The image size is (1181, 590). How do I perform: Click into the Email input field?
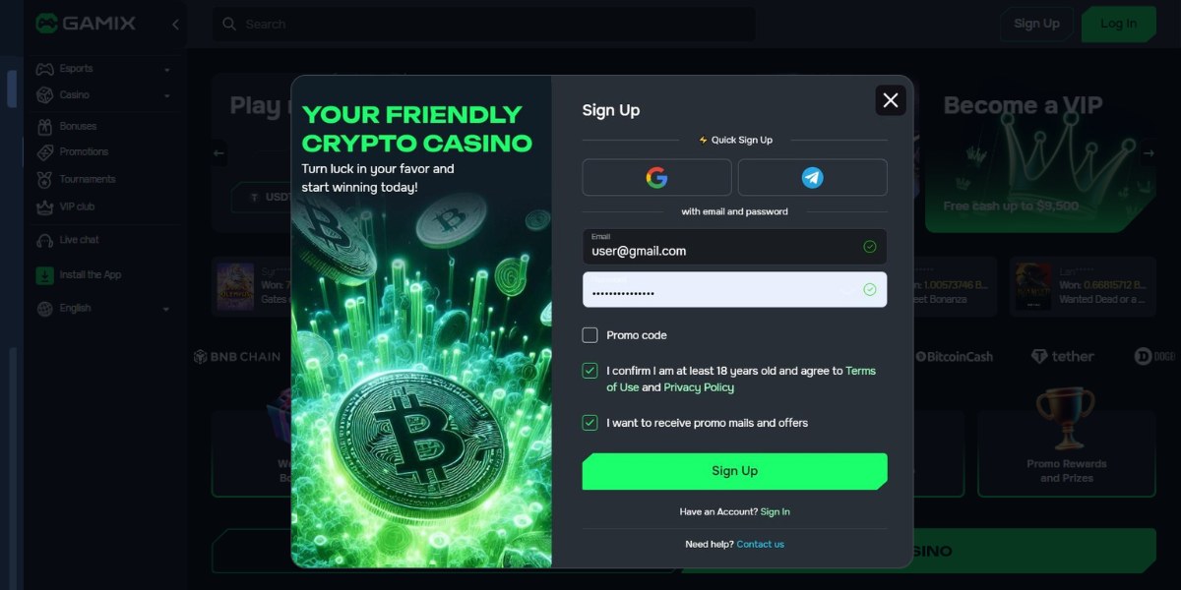734,246
